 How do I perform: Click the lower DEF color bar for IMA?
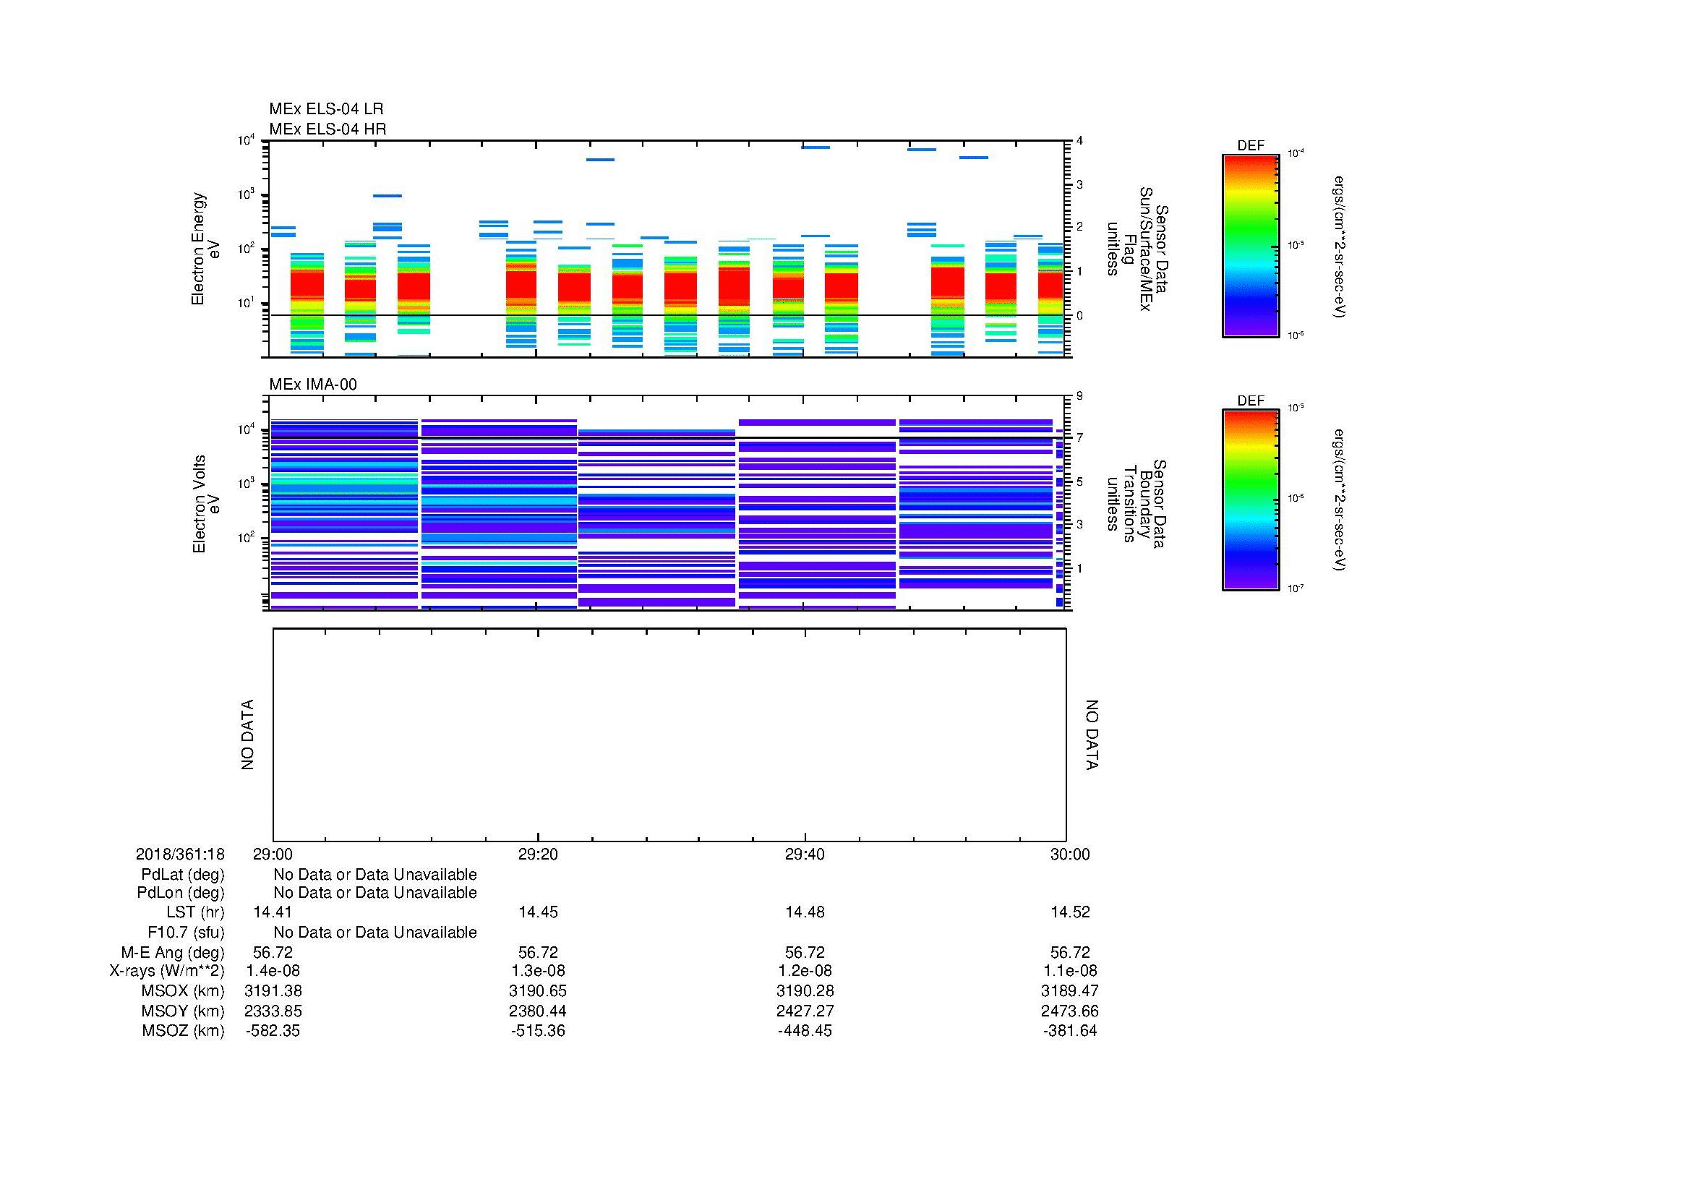[x=1250, y=500]
